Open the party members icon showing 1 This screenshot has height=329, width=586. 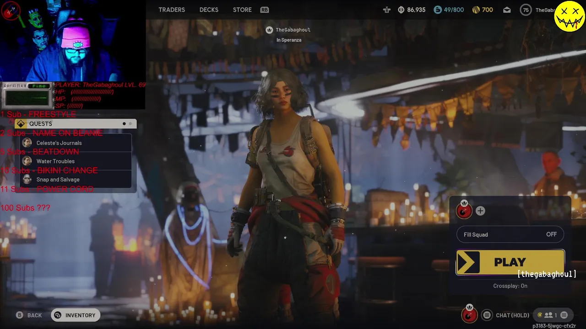coord(550,315)
